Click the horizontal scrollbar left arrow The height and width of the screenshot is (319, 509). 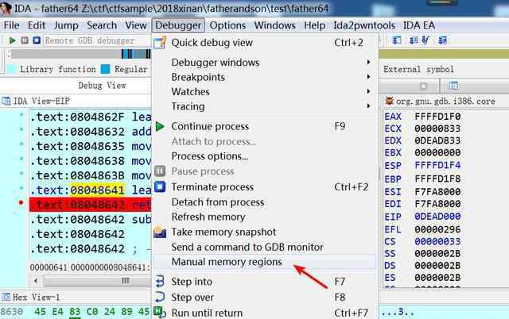pos(36,281)
